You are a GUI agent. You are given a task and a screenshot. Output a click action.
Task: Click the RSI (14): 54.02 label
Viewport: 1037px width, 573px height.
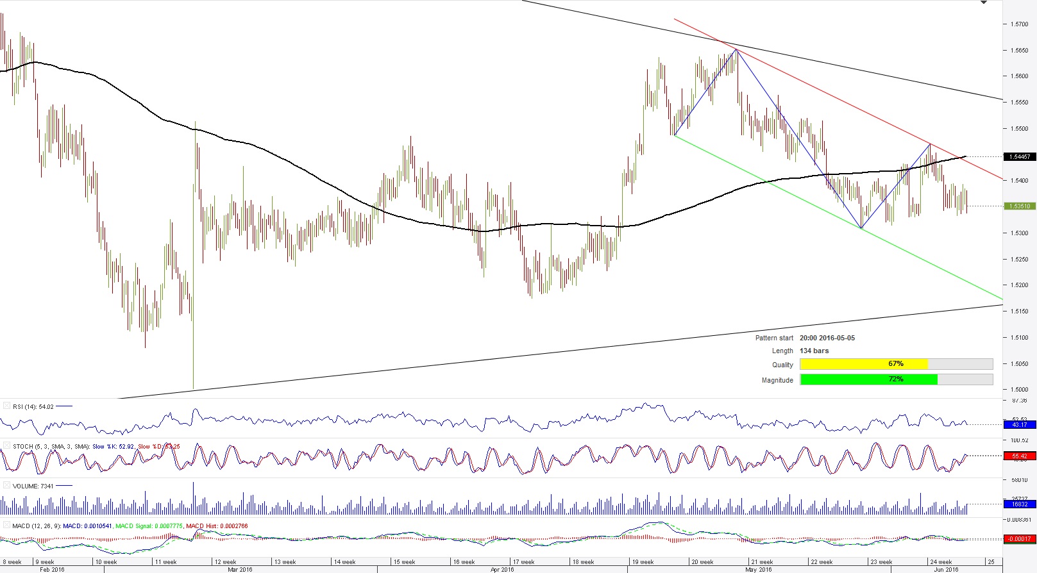[33, 406]
